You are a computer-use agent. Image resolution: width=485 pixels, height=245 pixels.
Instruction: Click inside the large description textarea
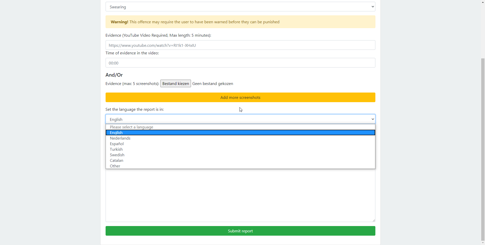click(240, 195)
